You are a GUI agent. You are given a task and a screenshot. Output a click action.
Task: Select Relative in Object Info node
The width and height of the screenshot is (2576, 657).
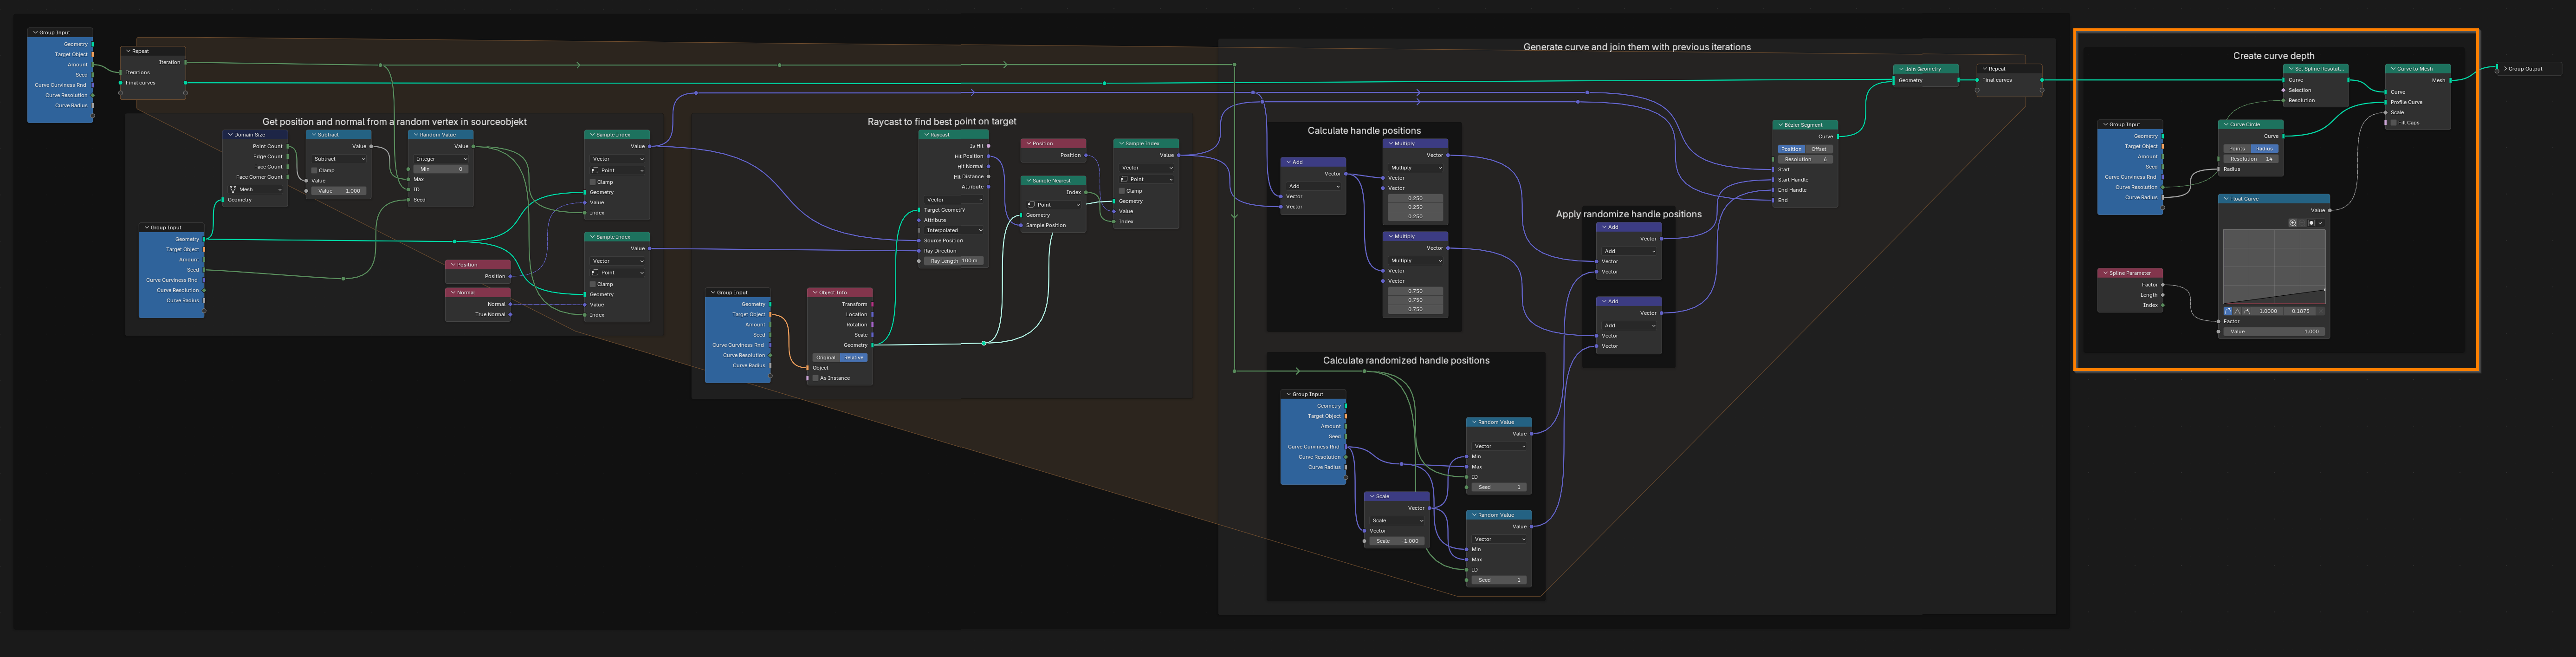tap(854, 357)
